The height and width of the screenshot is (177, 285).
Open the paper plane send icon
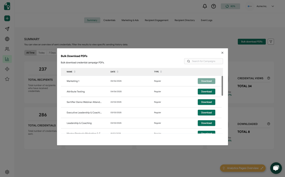pos(7,29)
